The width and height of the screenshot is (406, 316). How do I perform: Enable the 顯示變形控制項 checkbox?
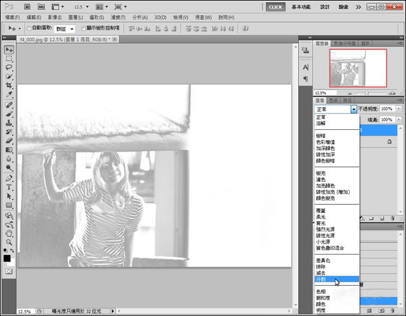coord(83,28)
